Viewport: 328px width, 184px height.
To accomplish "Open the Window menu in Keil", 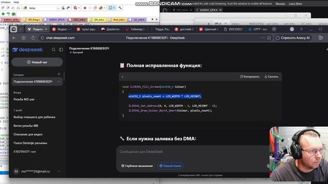I will tap(6, 2).
